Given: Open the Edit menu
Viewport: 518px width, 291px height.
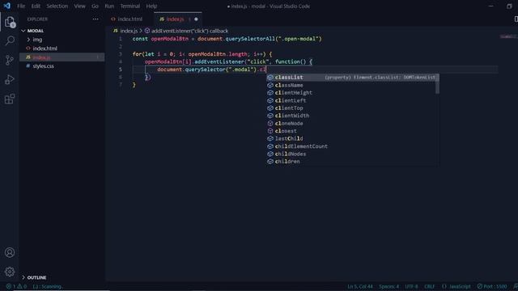Looking at the screenshot, I should coord(36,6).
